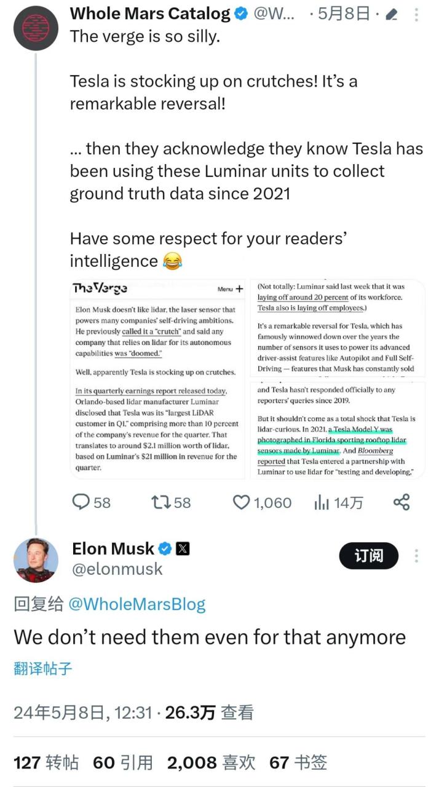The width and height of the screenshot is (439, 787).
Task: Open more options menu beside 订阅 button
Action: point(416,556)
